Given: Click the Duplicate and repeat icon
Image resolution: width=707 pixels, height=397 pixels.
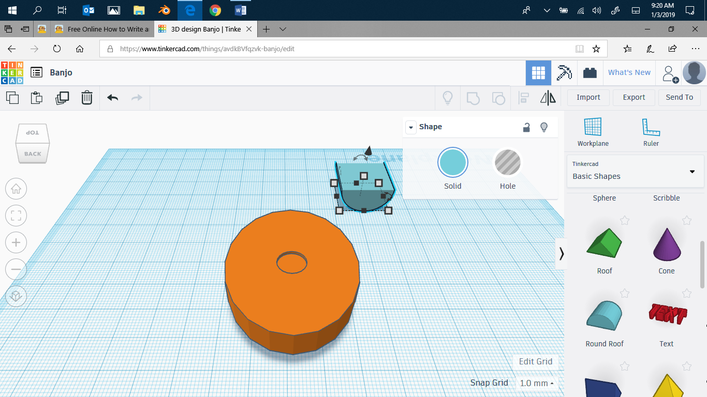Looking at the screenshot, I should pyautogui.click(x=62, y=97).
